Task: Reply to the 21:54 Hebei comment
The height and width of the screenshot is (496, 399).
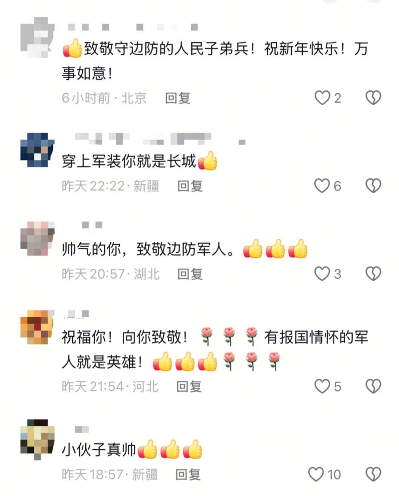Action: (x=189, y=386)
